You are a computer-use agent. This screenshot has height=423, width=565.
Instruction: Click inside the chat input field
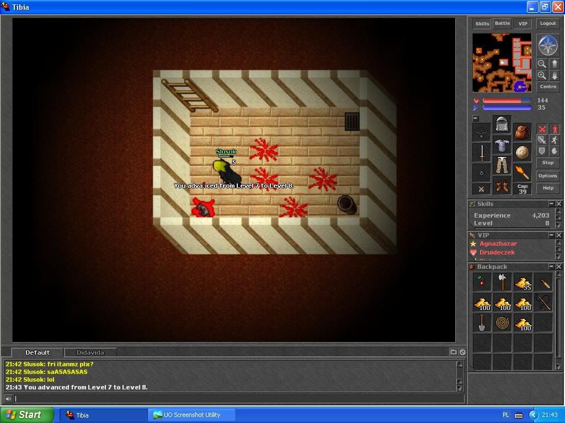(x=239, y=399)
